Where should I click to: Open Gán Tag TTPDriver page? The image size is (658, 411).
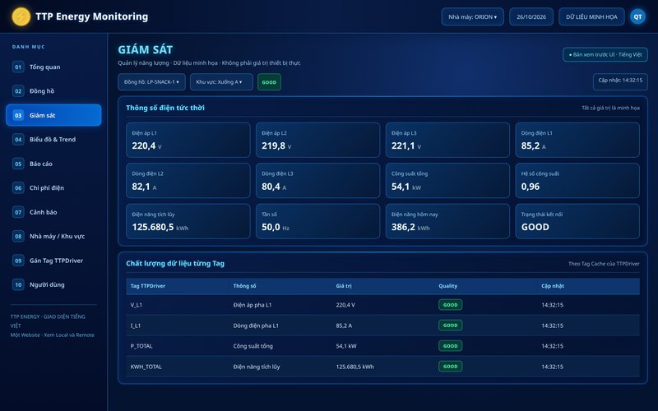tap(53, 261)
